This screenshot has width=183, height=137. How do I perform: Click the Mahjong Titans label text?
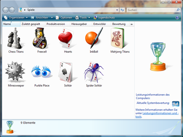[x=120, y=52]
